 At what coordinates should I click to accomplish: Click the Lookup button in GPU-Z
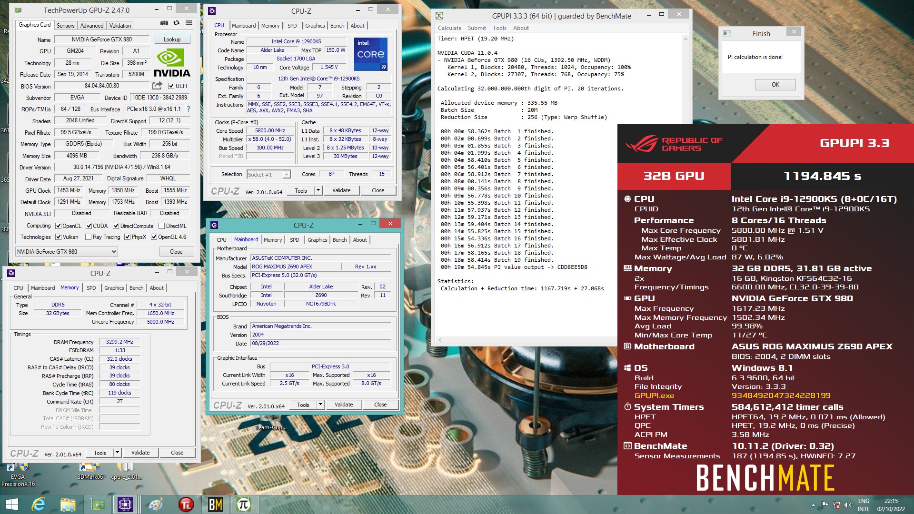point(172,40)
